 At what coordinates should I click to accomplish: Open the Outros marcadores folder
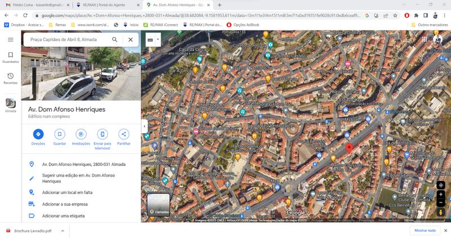point(430,25)
